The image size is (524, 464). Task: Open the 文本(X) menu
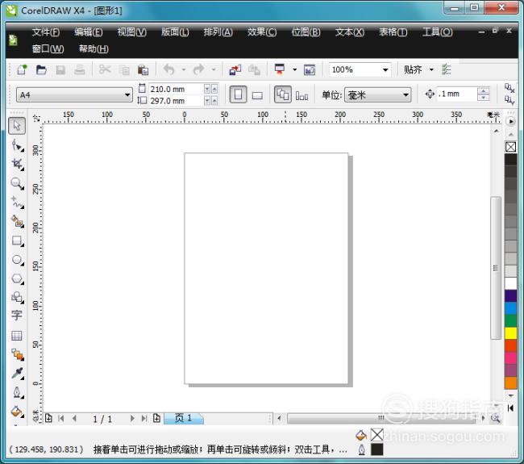[x=350, y=32]
